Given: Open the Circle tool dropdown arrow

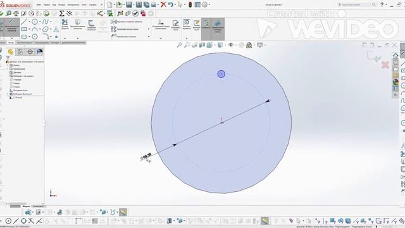Looking at the screenshot, I should (40, 22).
